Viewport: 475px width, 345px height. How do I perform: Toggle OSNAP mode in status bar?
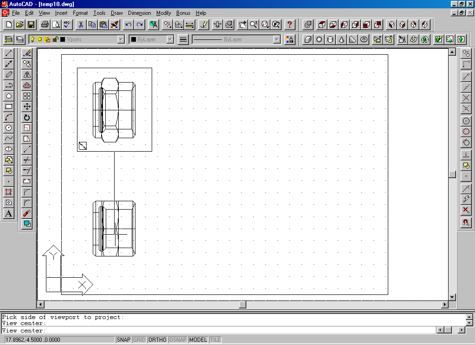tap(178, 340)
